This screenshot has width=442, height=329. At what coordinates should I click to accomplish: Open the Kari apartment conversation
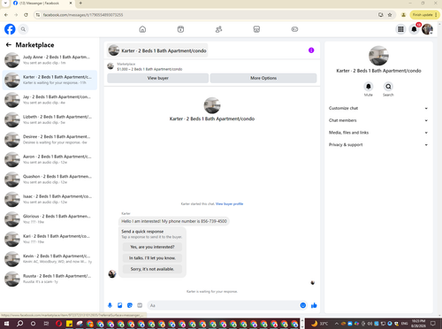(50, 239)
